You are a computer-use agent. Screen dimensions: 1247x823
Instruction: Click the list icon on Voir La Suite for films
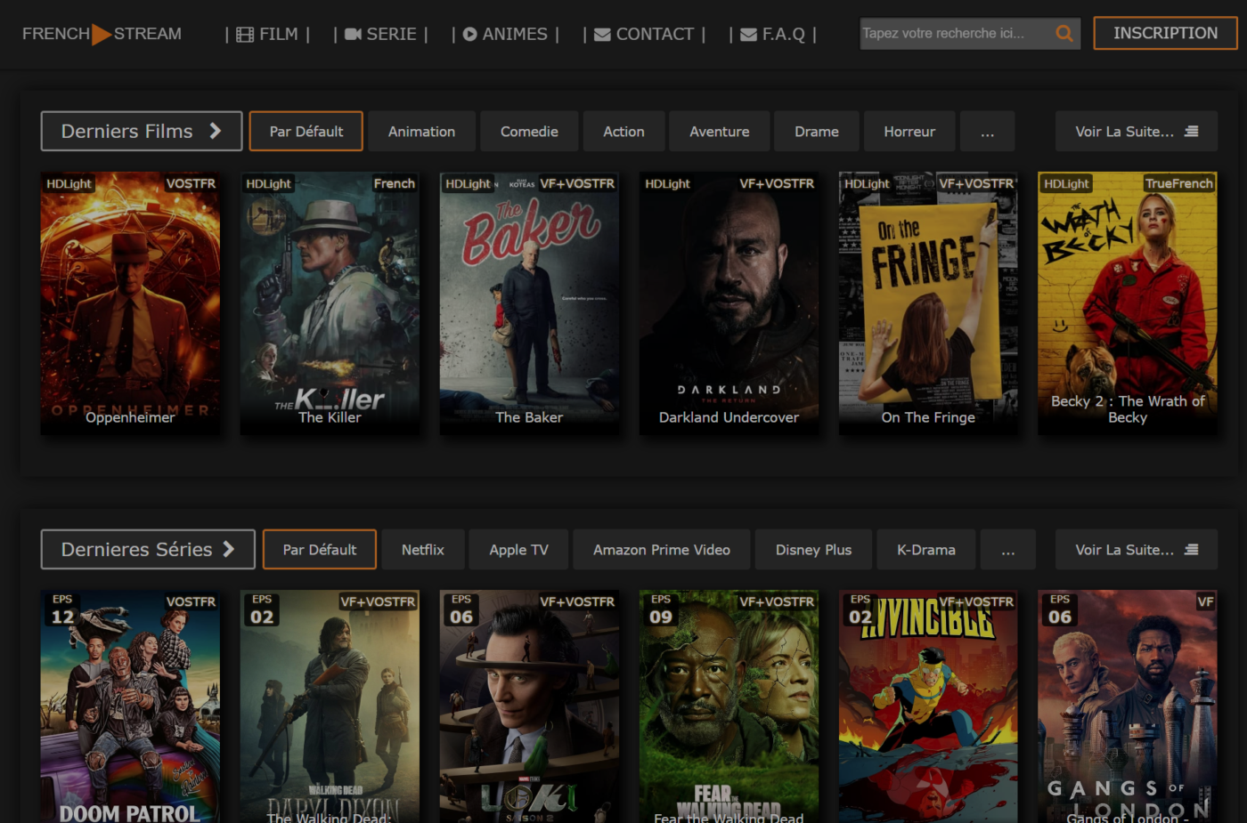click(1190, 130)
